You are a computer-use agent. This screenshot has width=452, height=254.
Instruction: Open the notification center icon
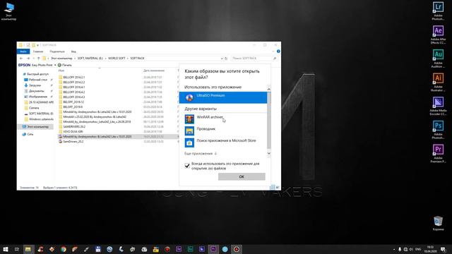[443, 249]
